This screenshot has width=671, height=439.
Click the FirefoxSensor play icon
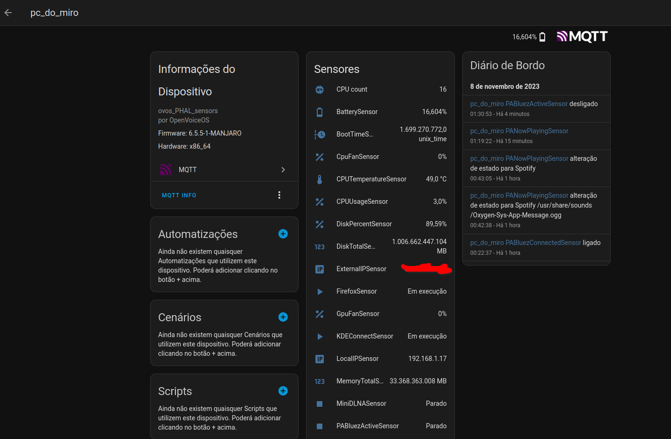(320, 291)
